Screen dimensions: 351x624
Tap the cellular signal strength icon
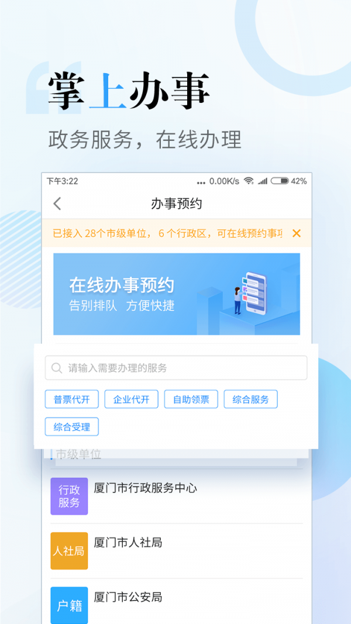click(262, 181)
